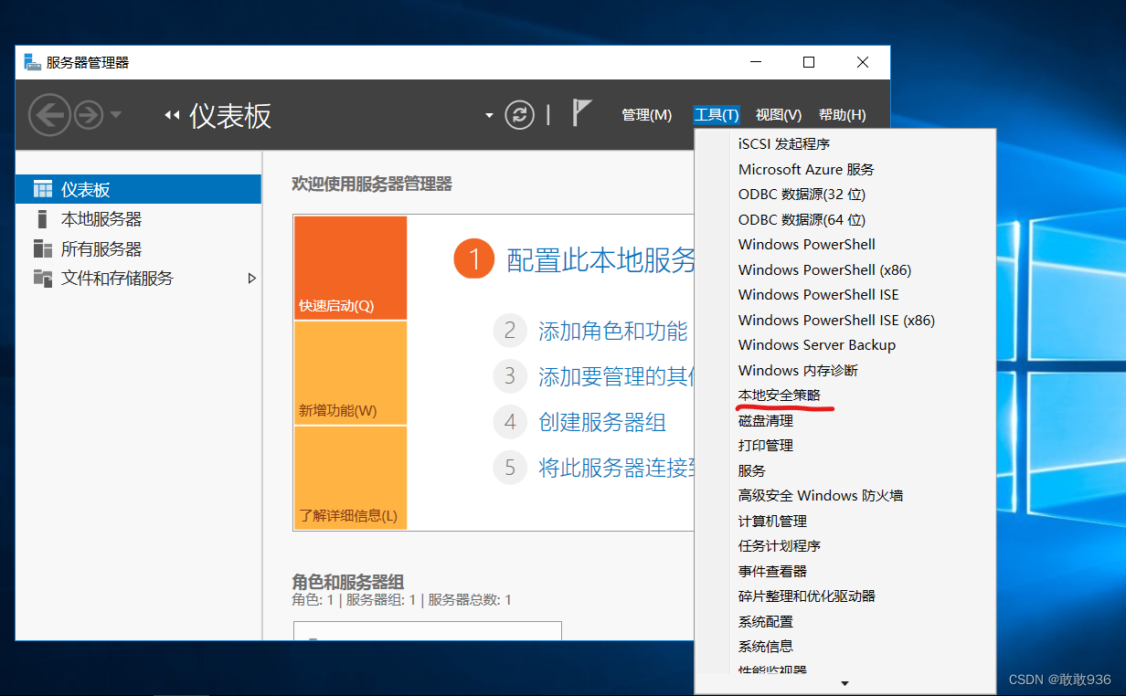The width and height of the screenshot is (1126, 696).
Task: Click 创建服务器组 link
Action: (x=601, y=422)
